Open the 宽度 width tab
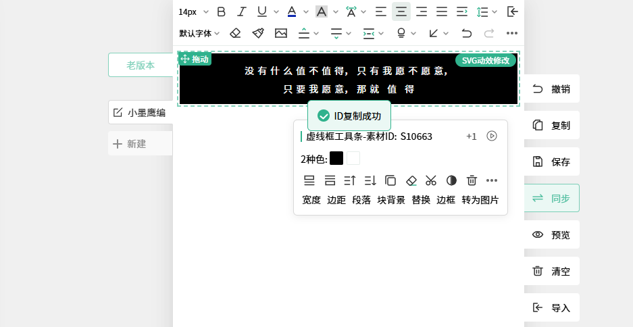This screenshot has height=327, width=633. pos(311,200)
